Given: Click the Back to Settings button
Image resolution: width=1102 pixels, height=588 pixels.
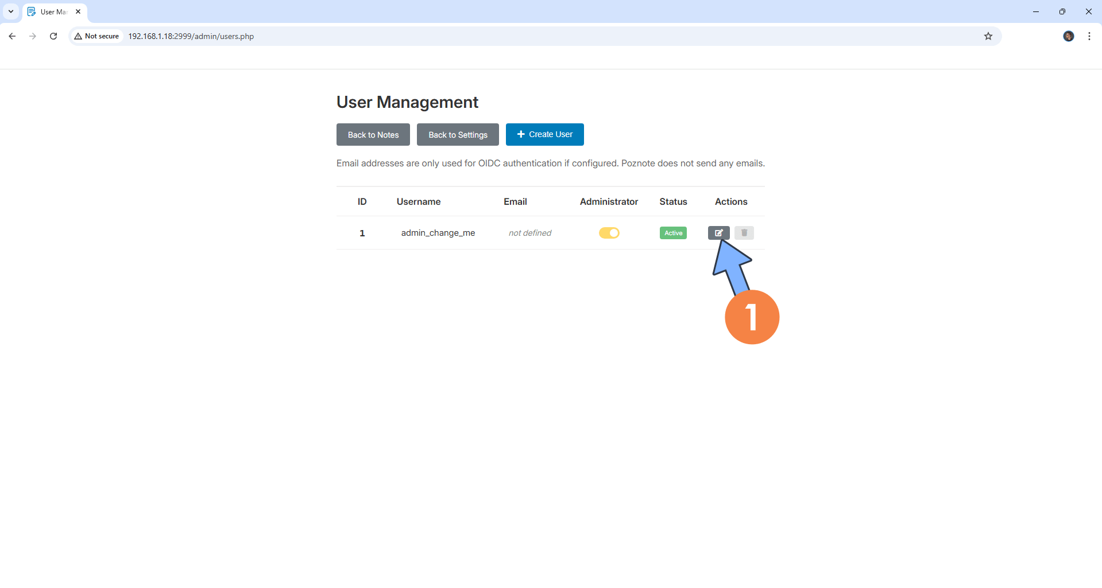Looking at the screenshot, I should [x=458, y=134].
